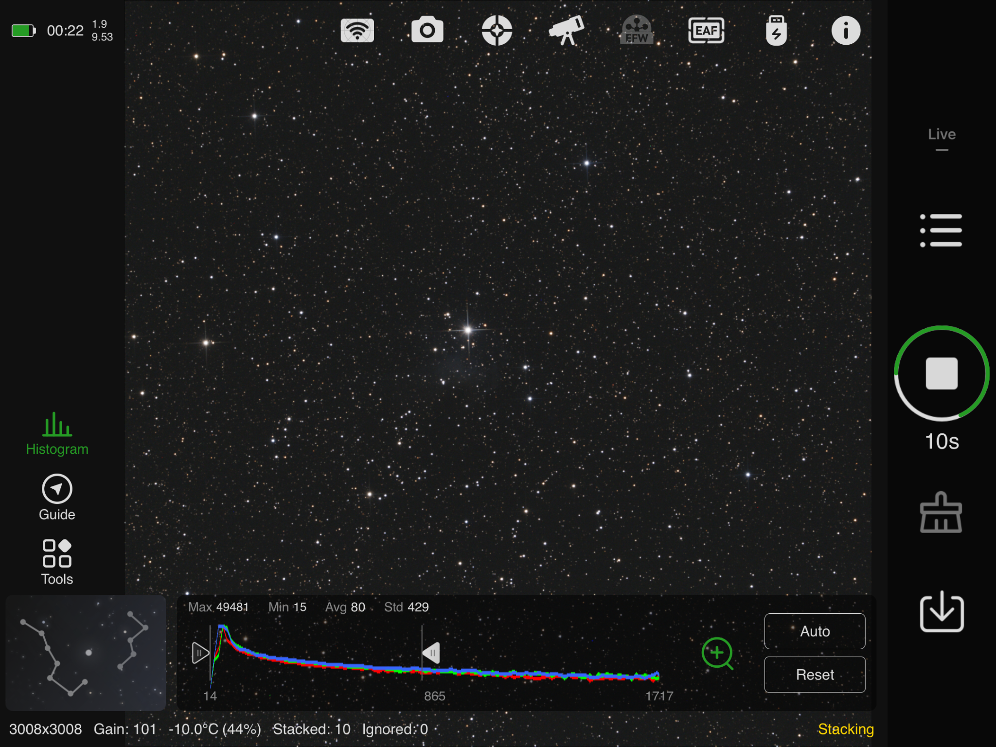Click the 'Std 429' histogram statistic

tap(407, 607)
